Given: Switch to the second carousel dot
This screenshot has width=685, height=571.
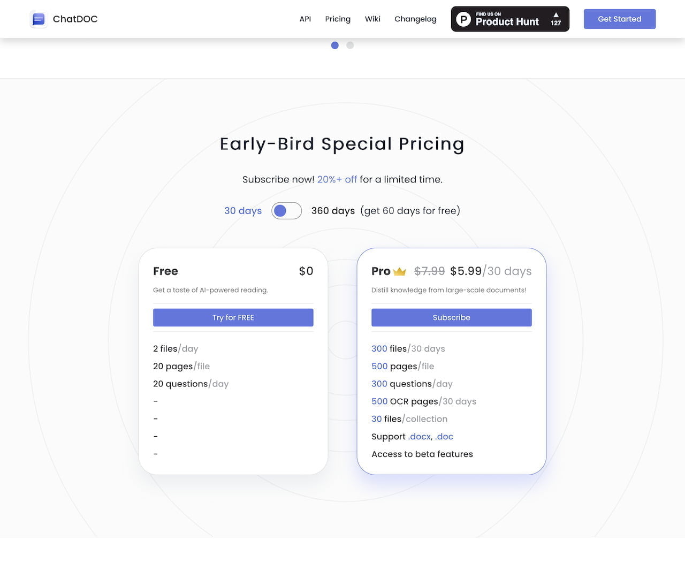Looking at the screenshot, I should (x=350, y=45).
